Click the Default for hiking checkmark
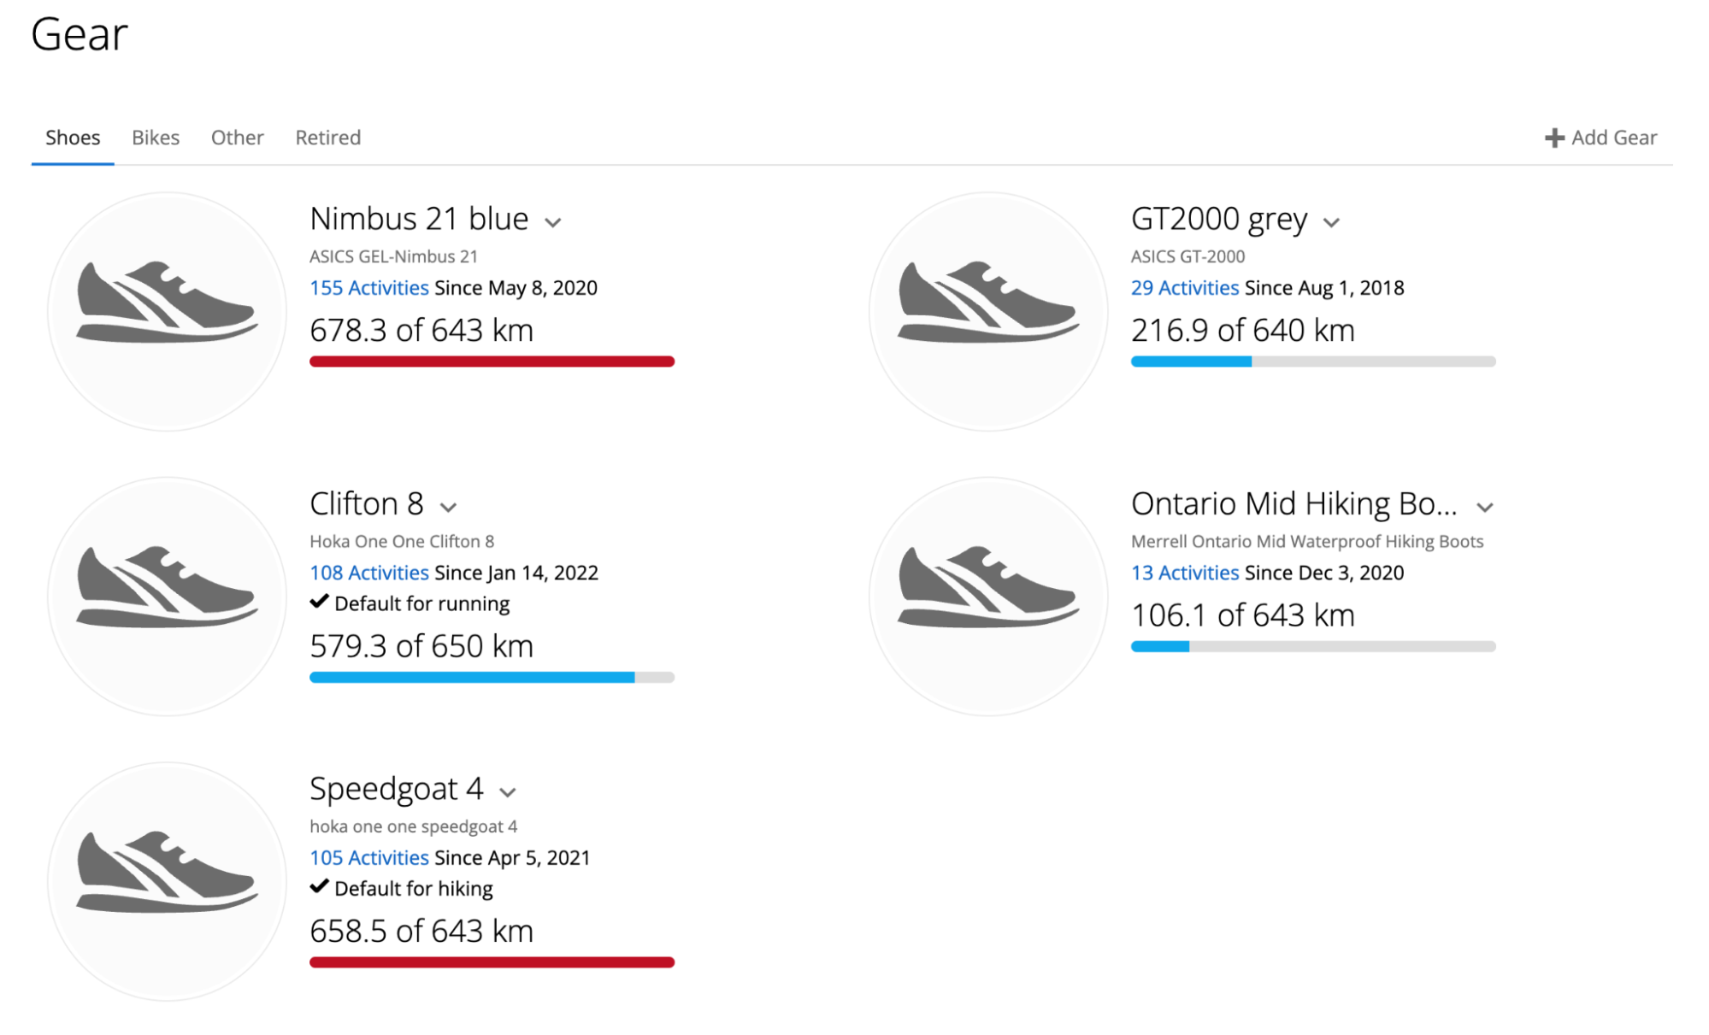The width and height of the screenshot is (1709, 1035). (319, 886)
